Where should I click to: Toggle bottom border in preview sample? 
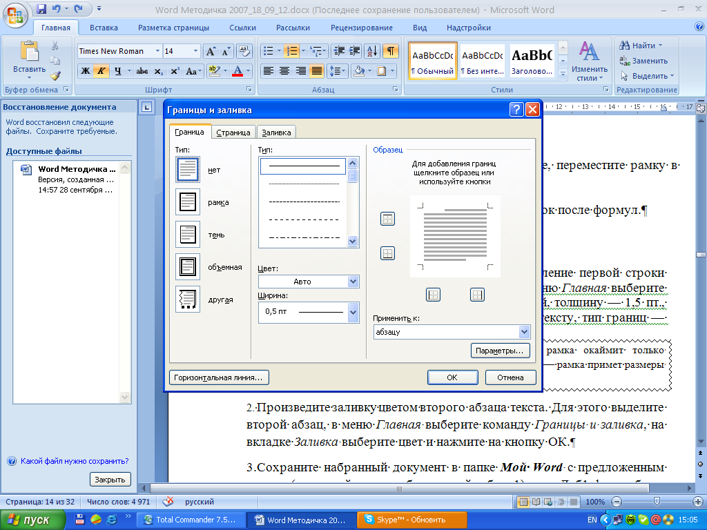pos(387,253)
